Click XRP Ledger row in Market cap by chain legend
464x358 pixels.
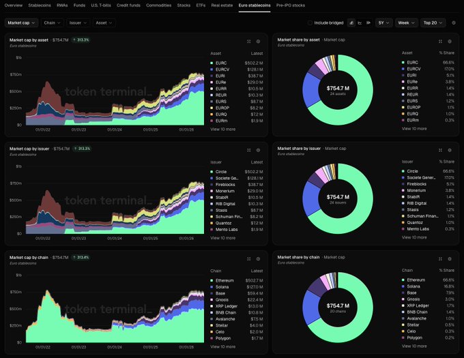pyautogui.click(x=237, y=306)
